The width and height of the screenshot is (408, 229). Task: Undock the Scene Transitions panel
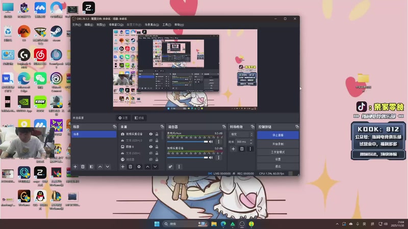tap(252, 127)
